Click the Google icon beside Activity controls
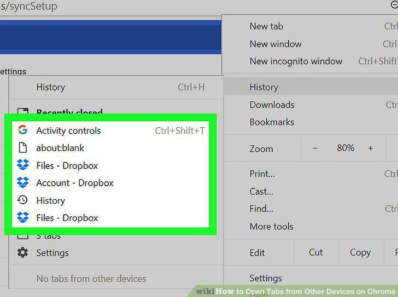The image size is (398, 297). (23, 130)
